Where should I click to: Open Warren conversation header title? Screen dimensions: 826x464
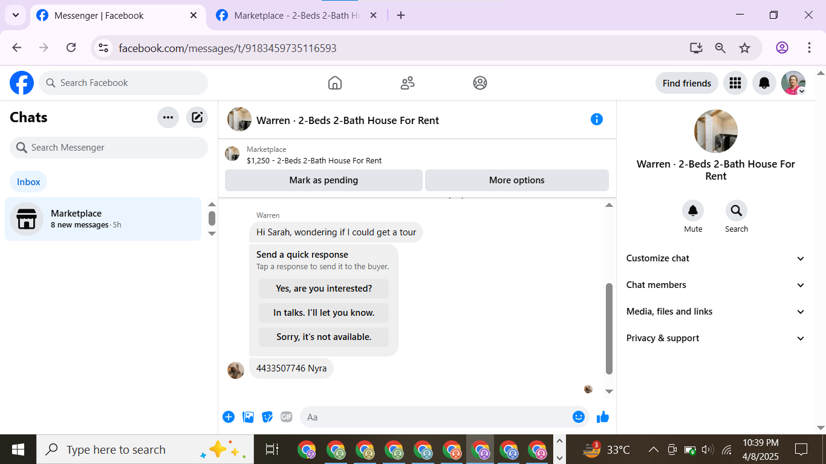[x=348, y=120]
